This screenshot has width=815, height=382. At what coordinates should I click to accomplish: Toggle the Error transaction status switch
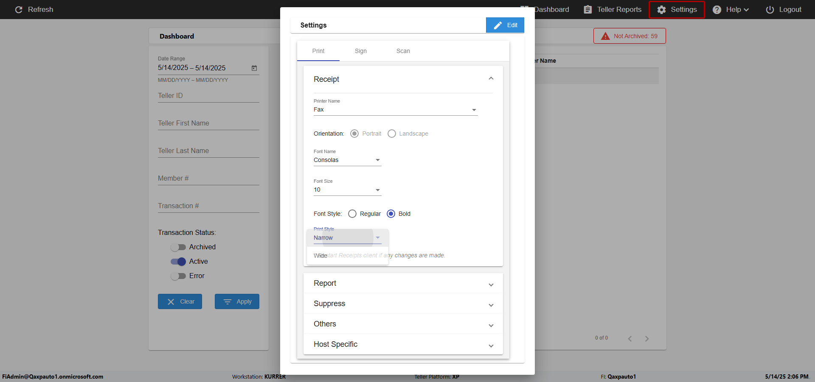178,276
